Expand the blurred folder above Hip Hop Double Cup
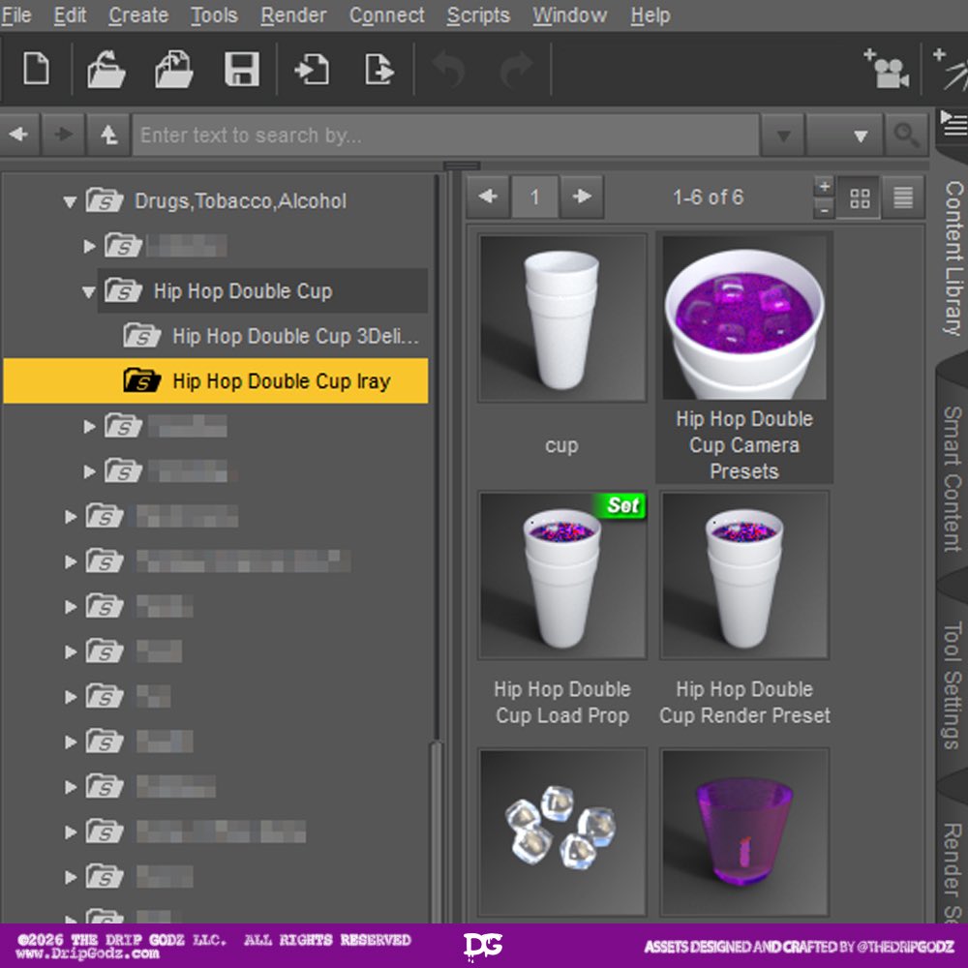 89,246
